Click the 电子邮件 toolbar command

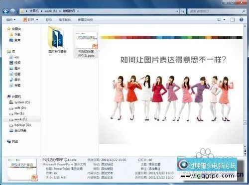click(x=65, y=20)
